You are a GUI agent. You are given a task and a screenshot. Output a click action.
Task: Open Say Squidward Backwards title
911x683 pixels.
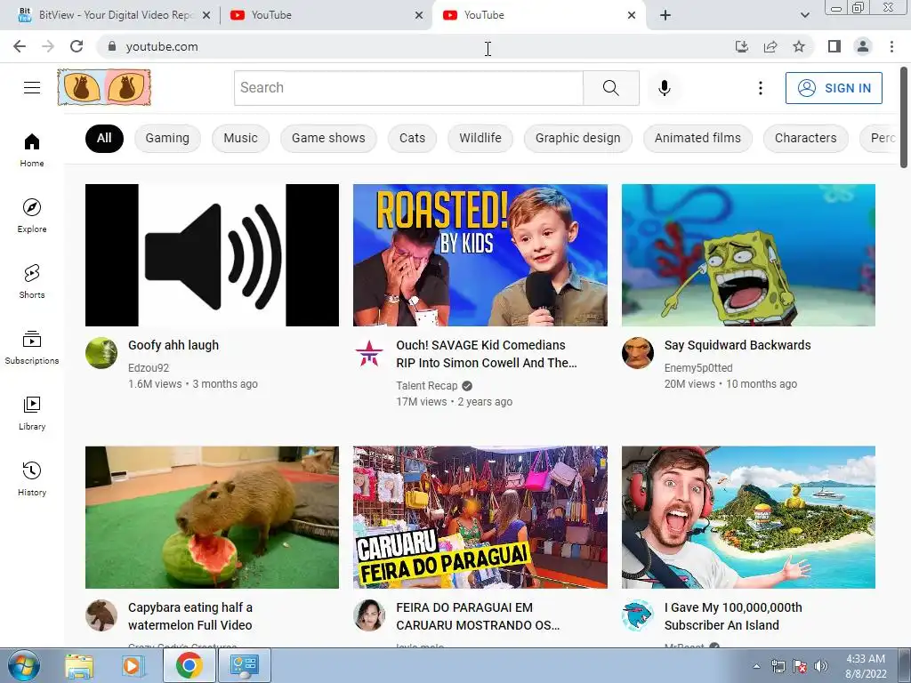[x=738, y=345]
